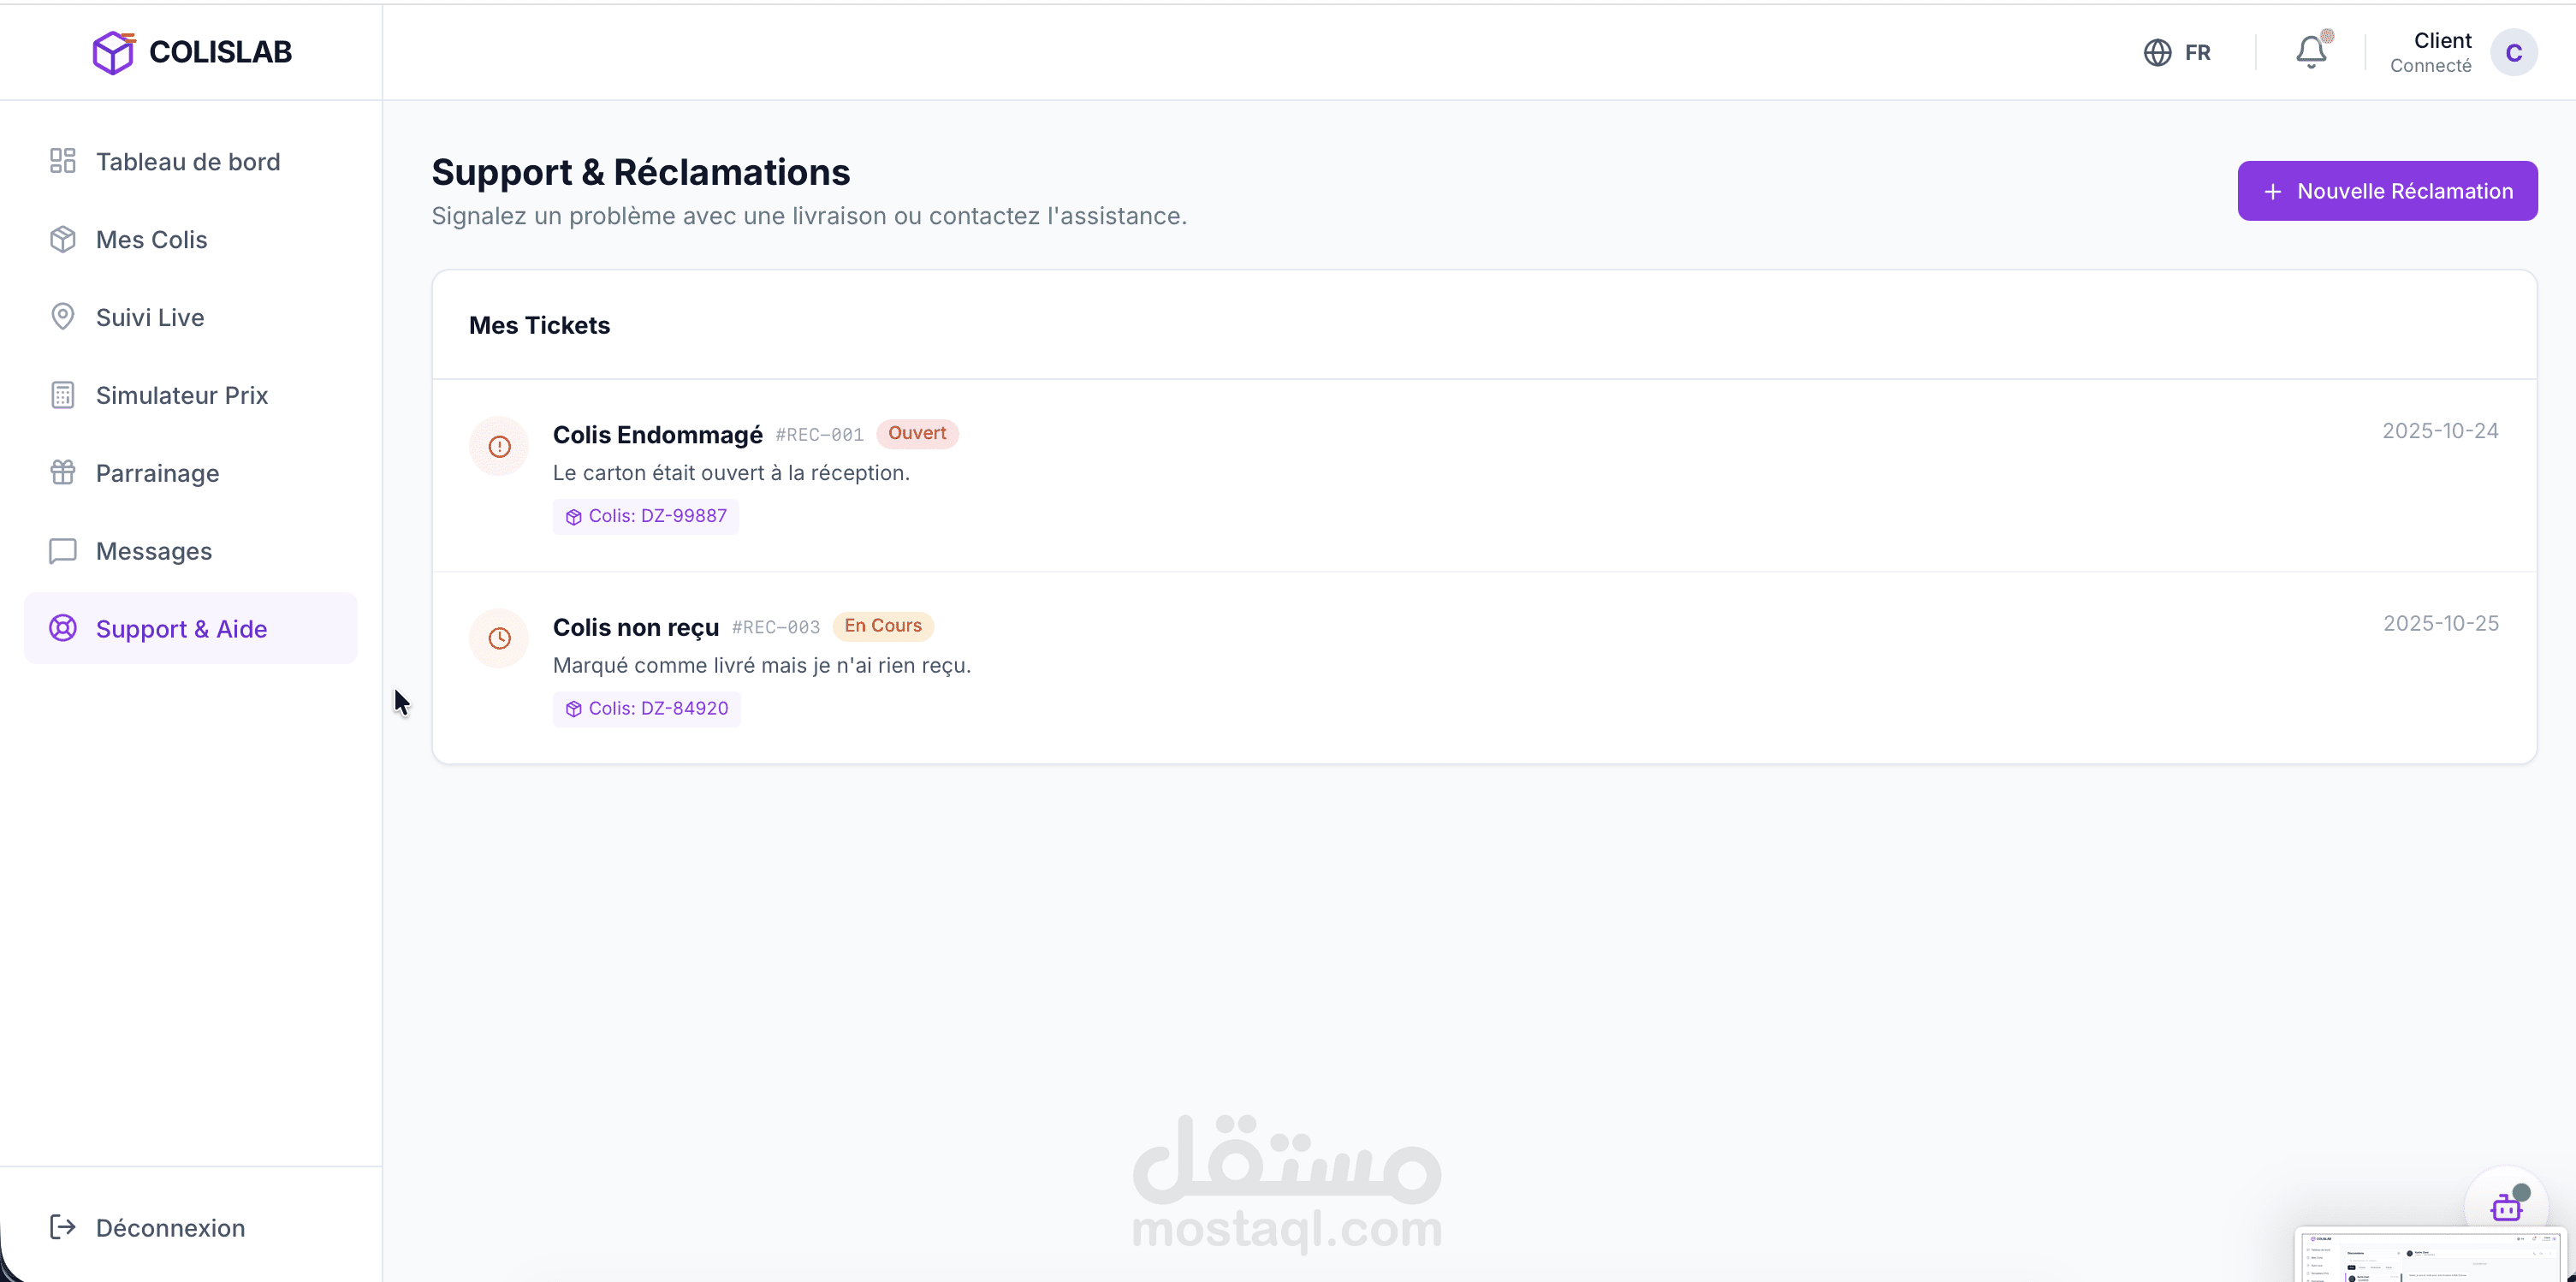Select Parrainage in the sidebar

pyautogui.click(x=158, y=474)
